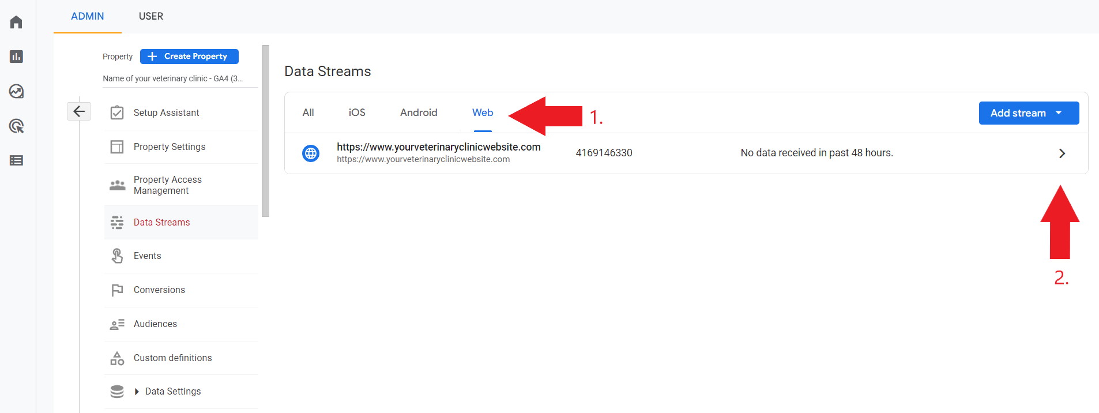Screen dimensions: 1099x413
Task: Select the iOS streams tab
Action: click(x=356, y=112)
